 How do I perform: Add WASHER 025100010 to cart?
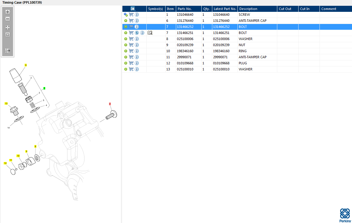(x=131, y=69)
